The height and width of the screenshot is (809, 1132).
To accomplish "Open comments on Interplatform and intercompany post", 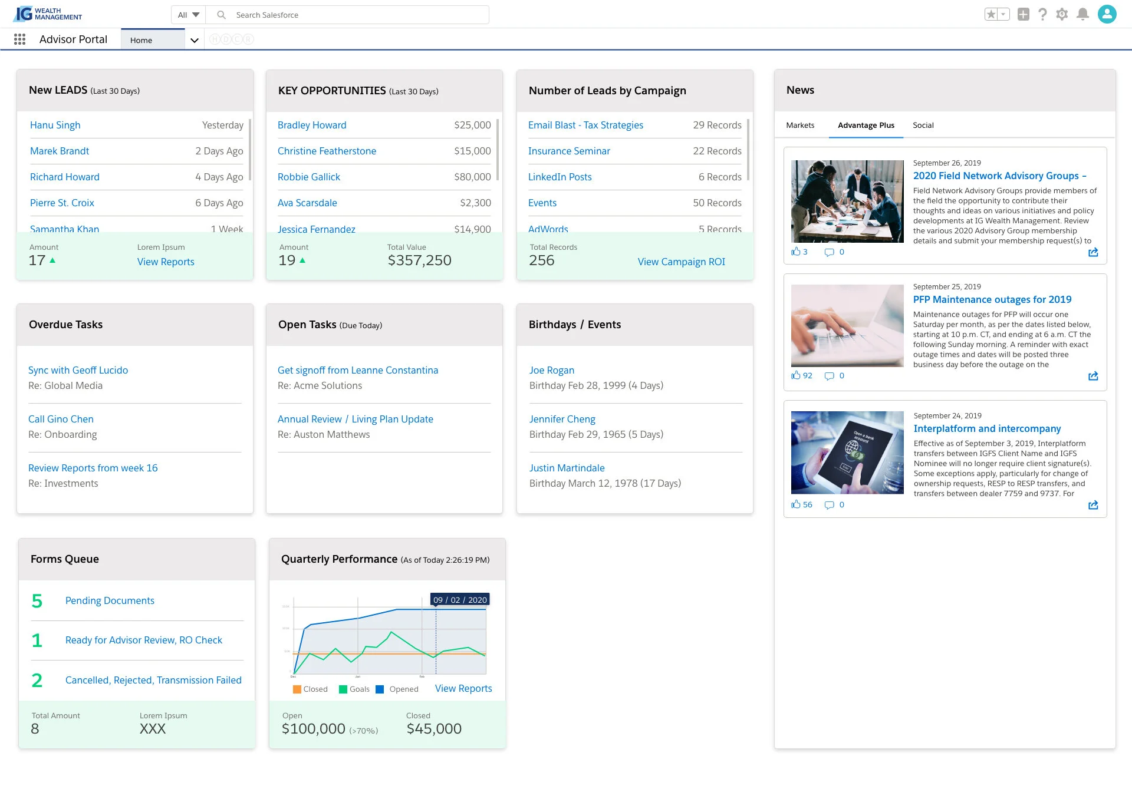I will pos(829,505).
